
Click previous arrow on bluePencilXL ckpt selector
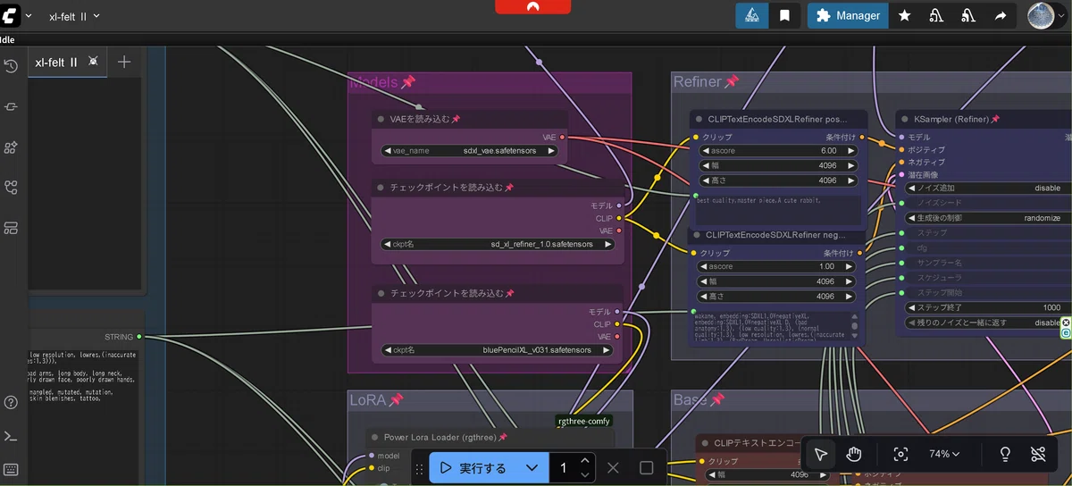point(388,350)
